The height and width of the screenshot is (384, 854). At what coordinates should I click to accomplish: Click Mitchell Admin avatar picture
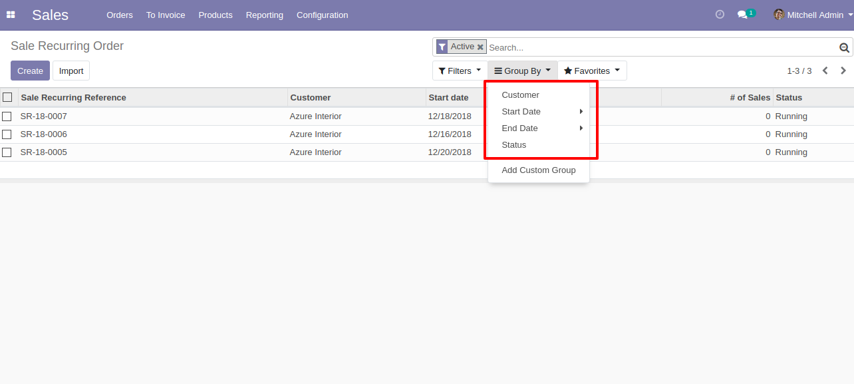point(779,15)
